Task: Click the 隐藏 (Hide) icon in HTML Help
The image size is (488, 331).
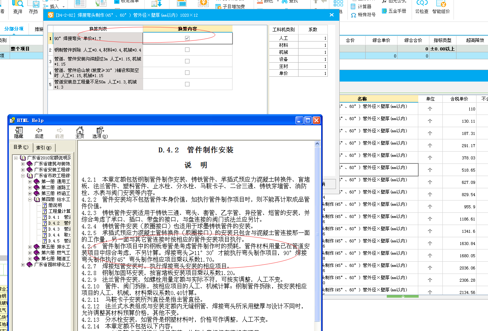Action: pos(19,132)
